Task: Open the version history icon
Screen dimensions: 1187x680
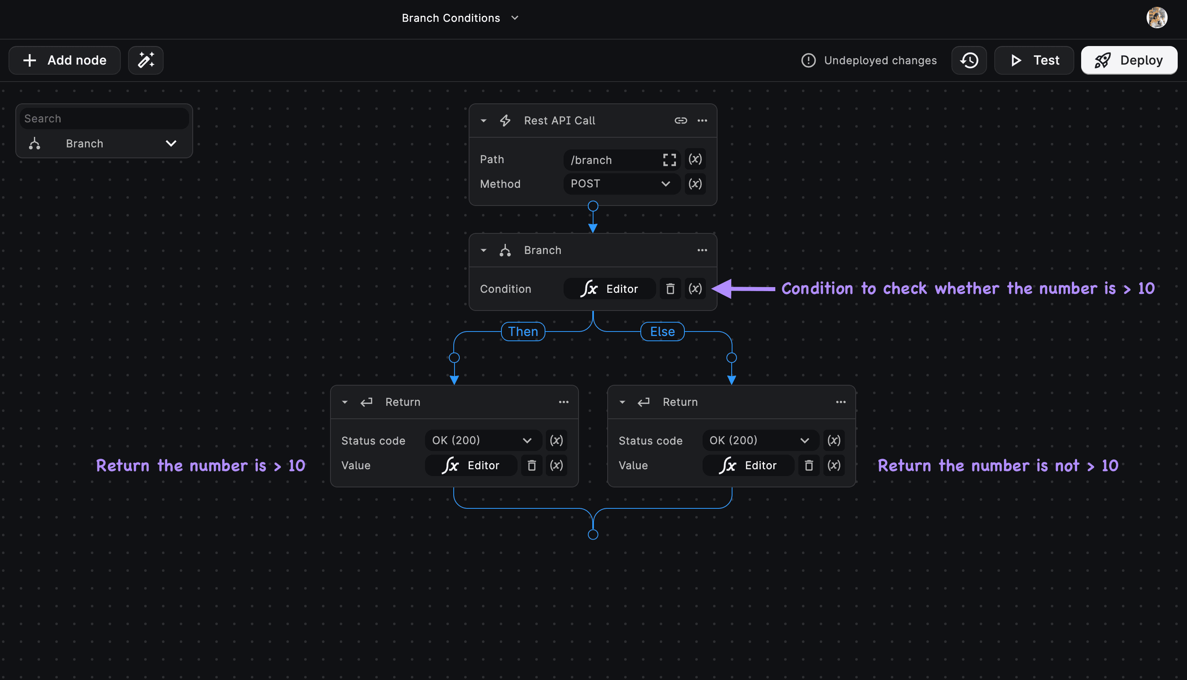Action: [x=969, y=60]
